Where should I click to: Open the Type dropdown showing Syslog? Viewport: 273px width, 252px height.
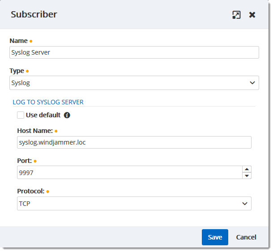coord(130,83)
